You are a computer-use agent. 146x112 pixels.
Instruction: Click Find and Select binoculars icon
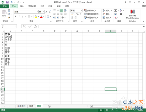point(121,14)
